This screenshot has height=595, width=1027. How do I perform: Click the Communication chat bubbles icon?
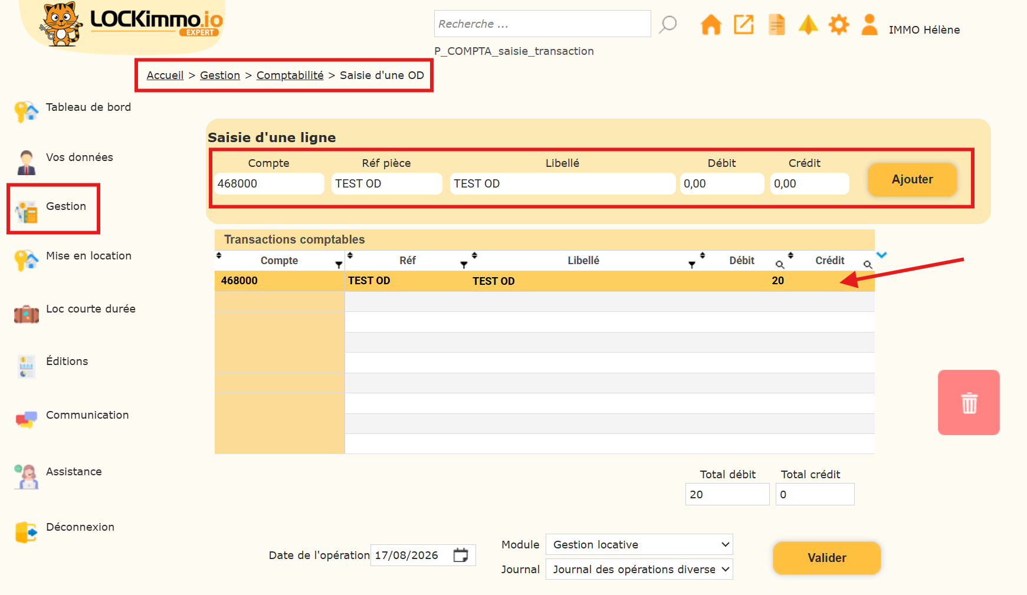(27, 419)
